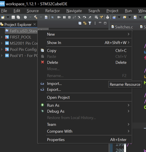Viewport: 146px width, 152px height.
Task: Select the Project Explorer tab
Action: 18,24
